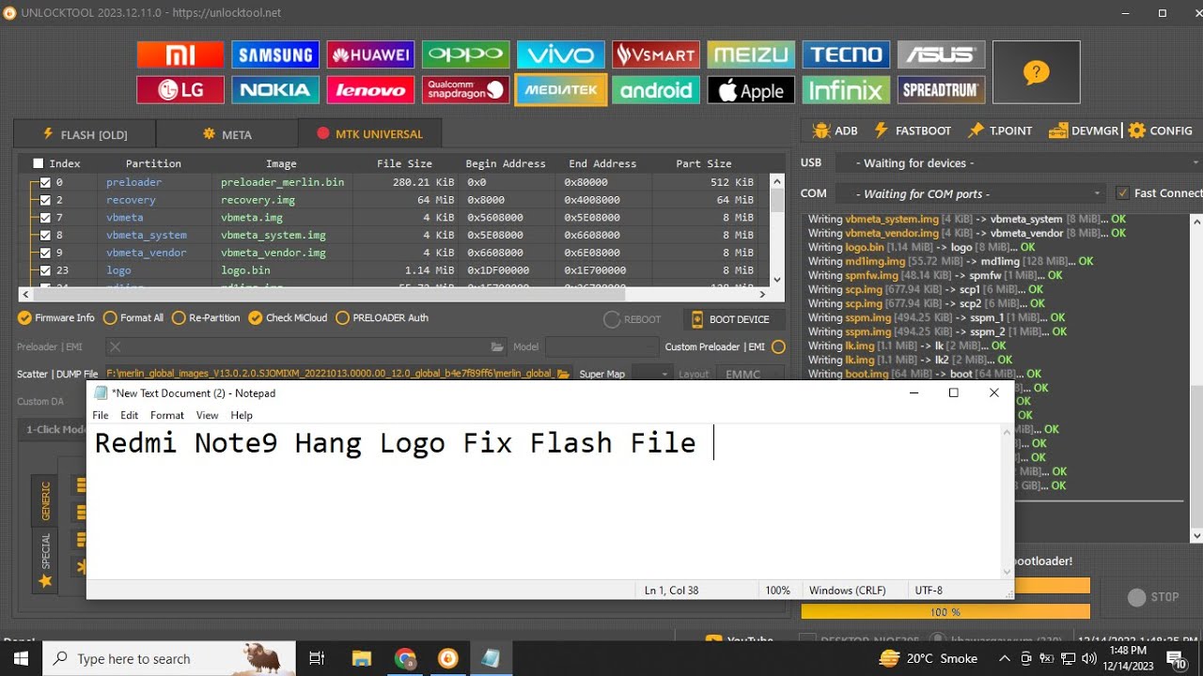Select the Xiaomi MI brand tile
1203x676 pixels.
(x=180, y=54)
